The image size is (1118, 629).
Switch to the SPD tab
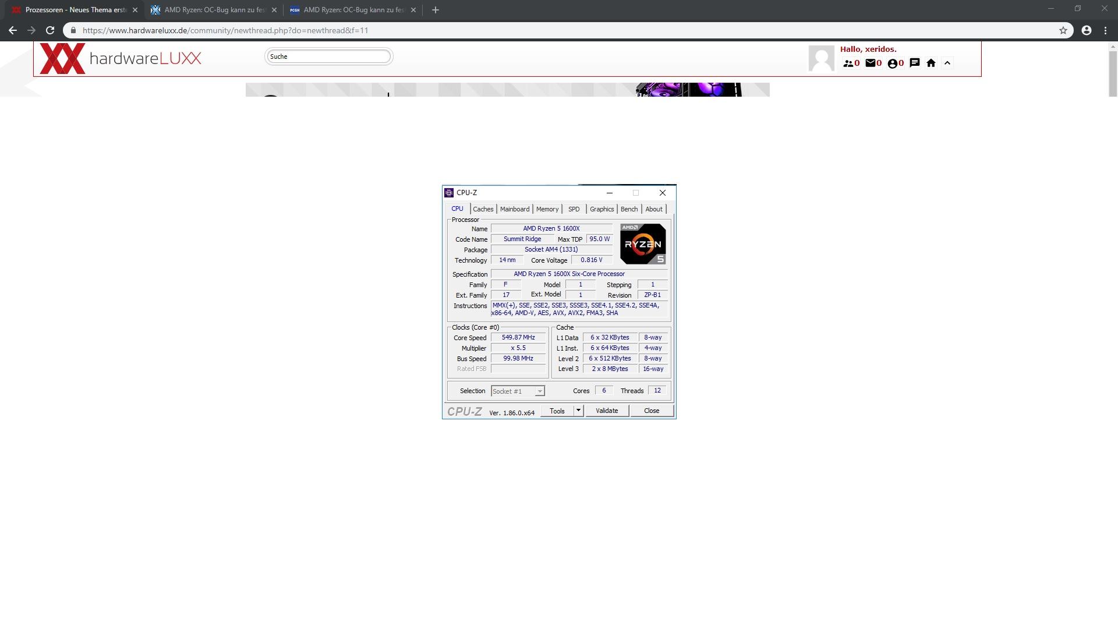point(574,209)
